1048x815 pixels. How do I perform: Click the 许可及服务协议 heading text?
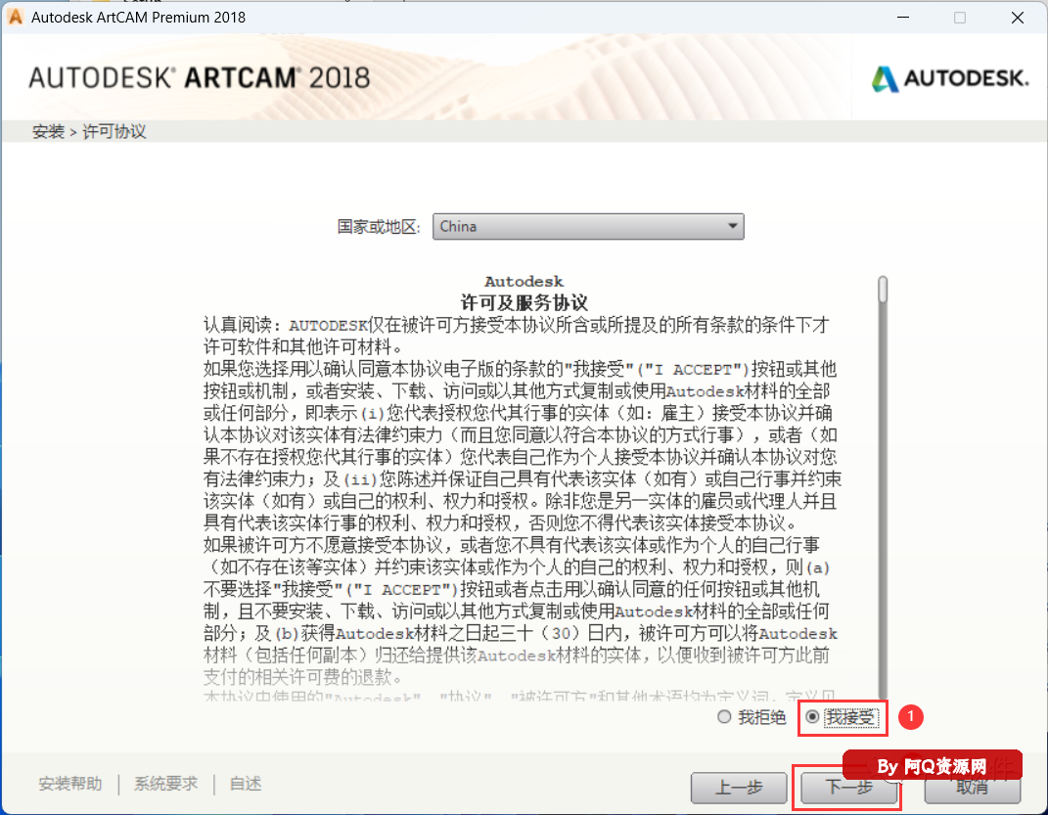point(524,302)
